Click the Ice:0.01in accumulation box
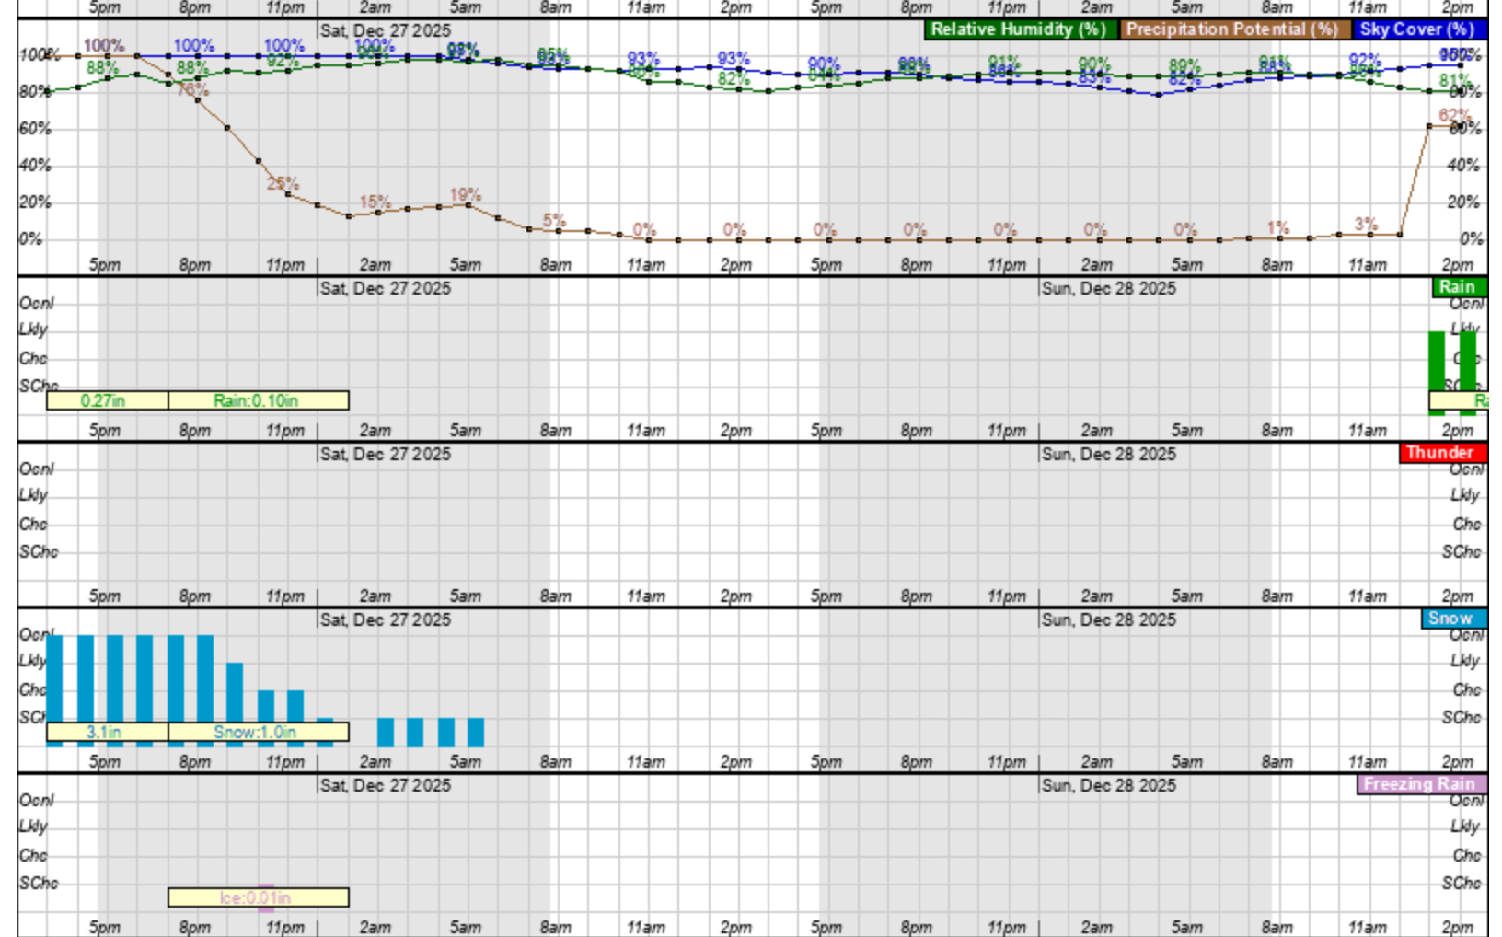Screen dimensions: 1502x937 [x=258, y=897]
